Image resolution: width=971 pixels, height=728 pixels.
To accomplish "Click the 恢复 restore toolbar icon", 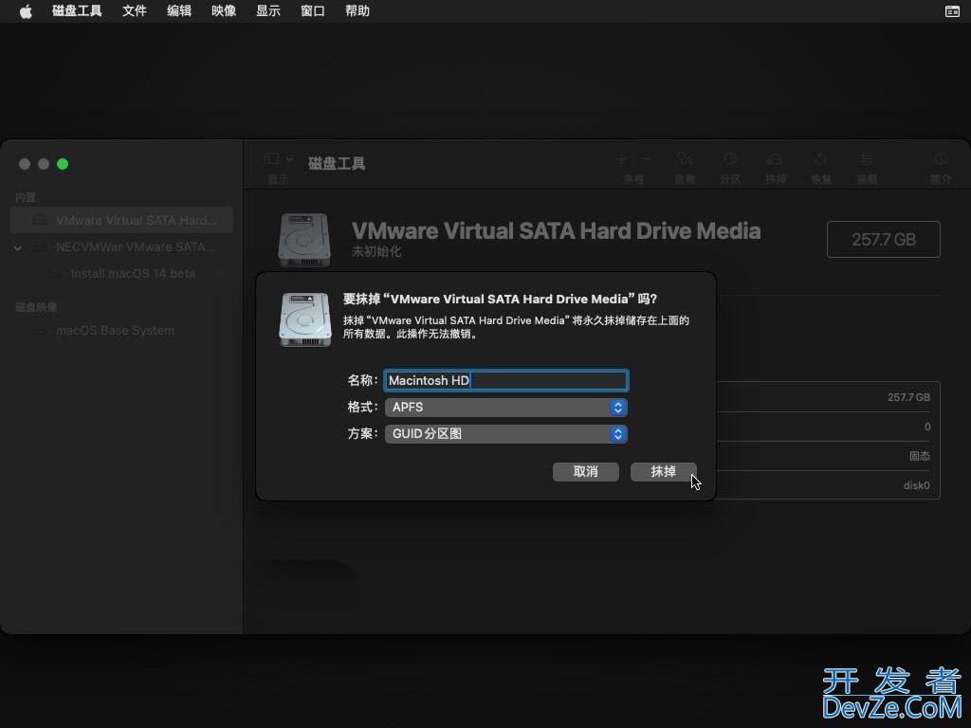I will 821,159.
